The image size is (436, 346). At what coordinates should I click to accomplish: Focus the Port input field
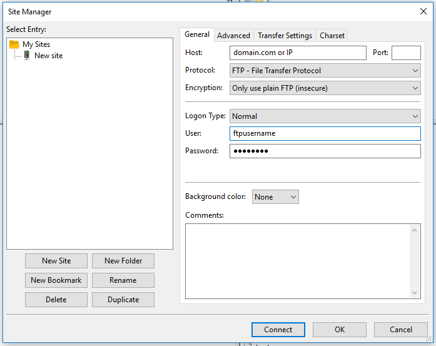click(406, 53)
